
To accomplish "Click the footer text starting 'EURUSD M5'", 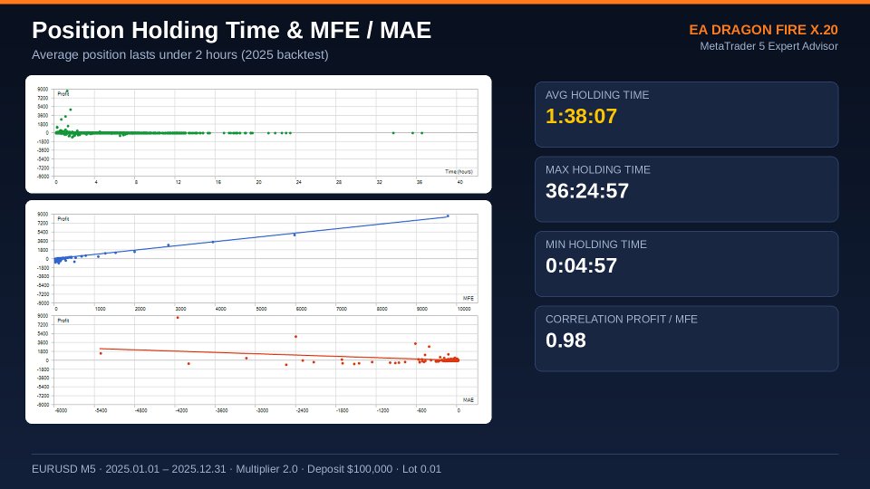I will point(237,469).
